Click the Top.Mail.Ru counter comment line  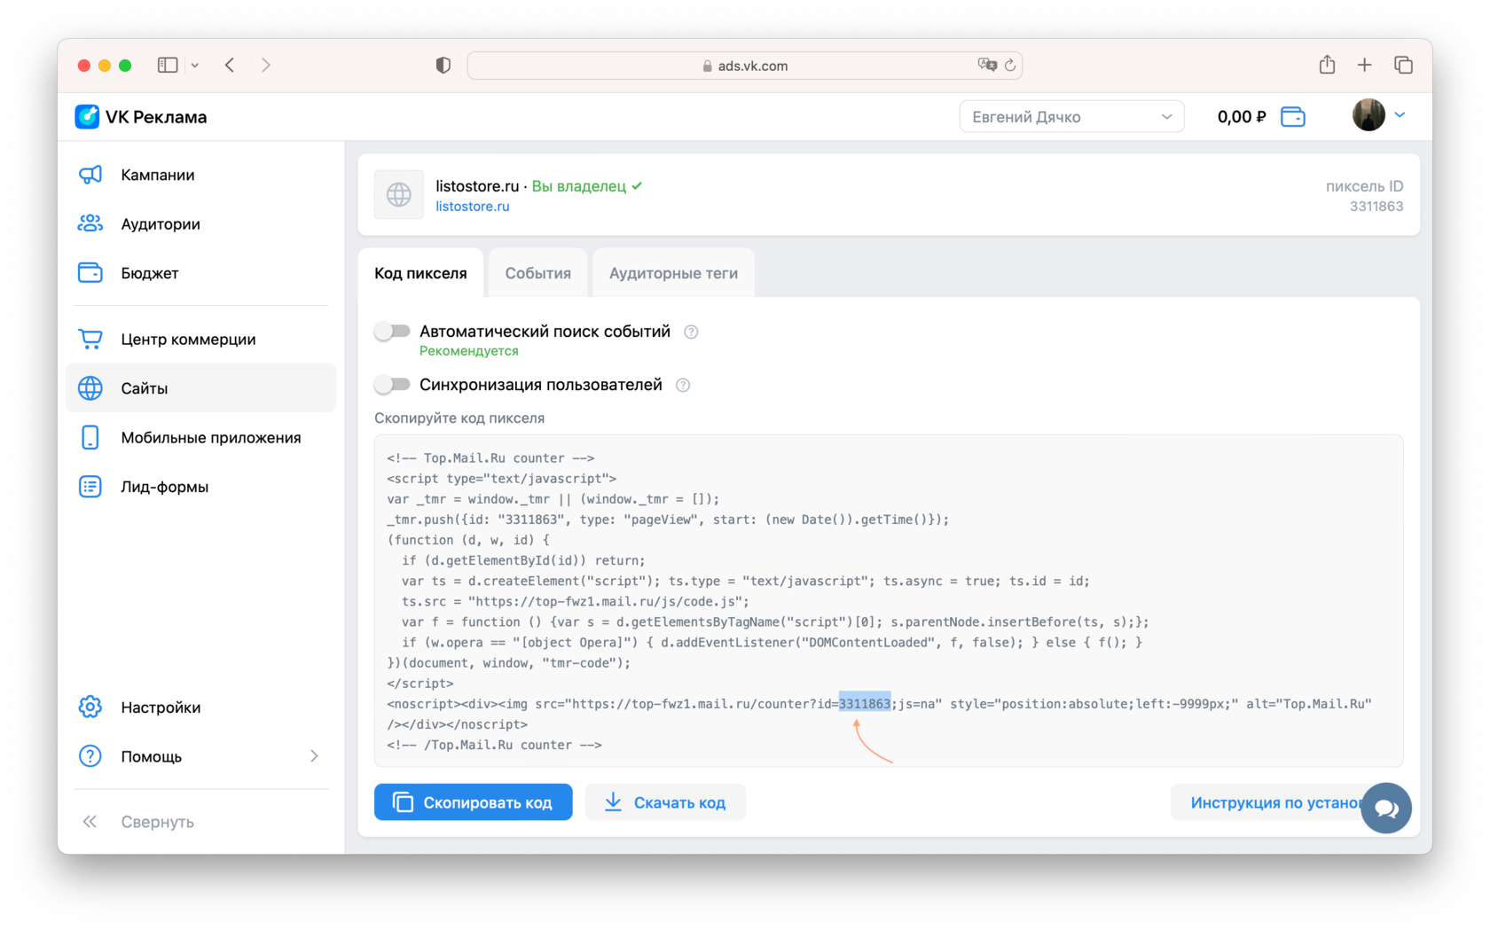[490, 458]
